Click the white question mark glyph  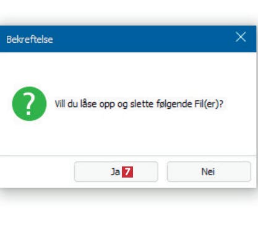(28, 103)
